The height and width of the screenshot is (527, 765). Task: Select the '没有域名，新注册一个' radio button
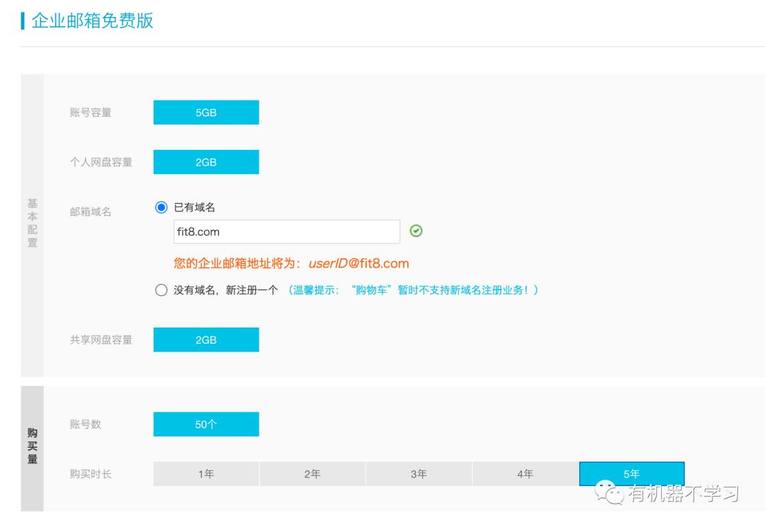(161, 289)
